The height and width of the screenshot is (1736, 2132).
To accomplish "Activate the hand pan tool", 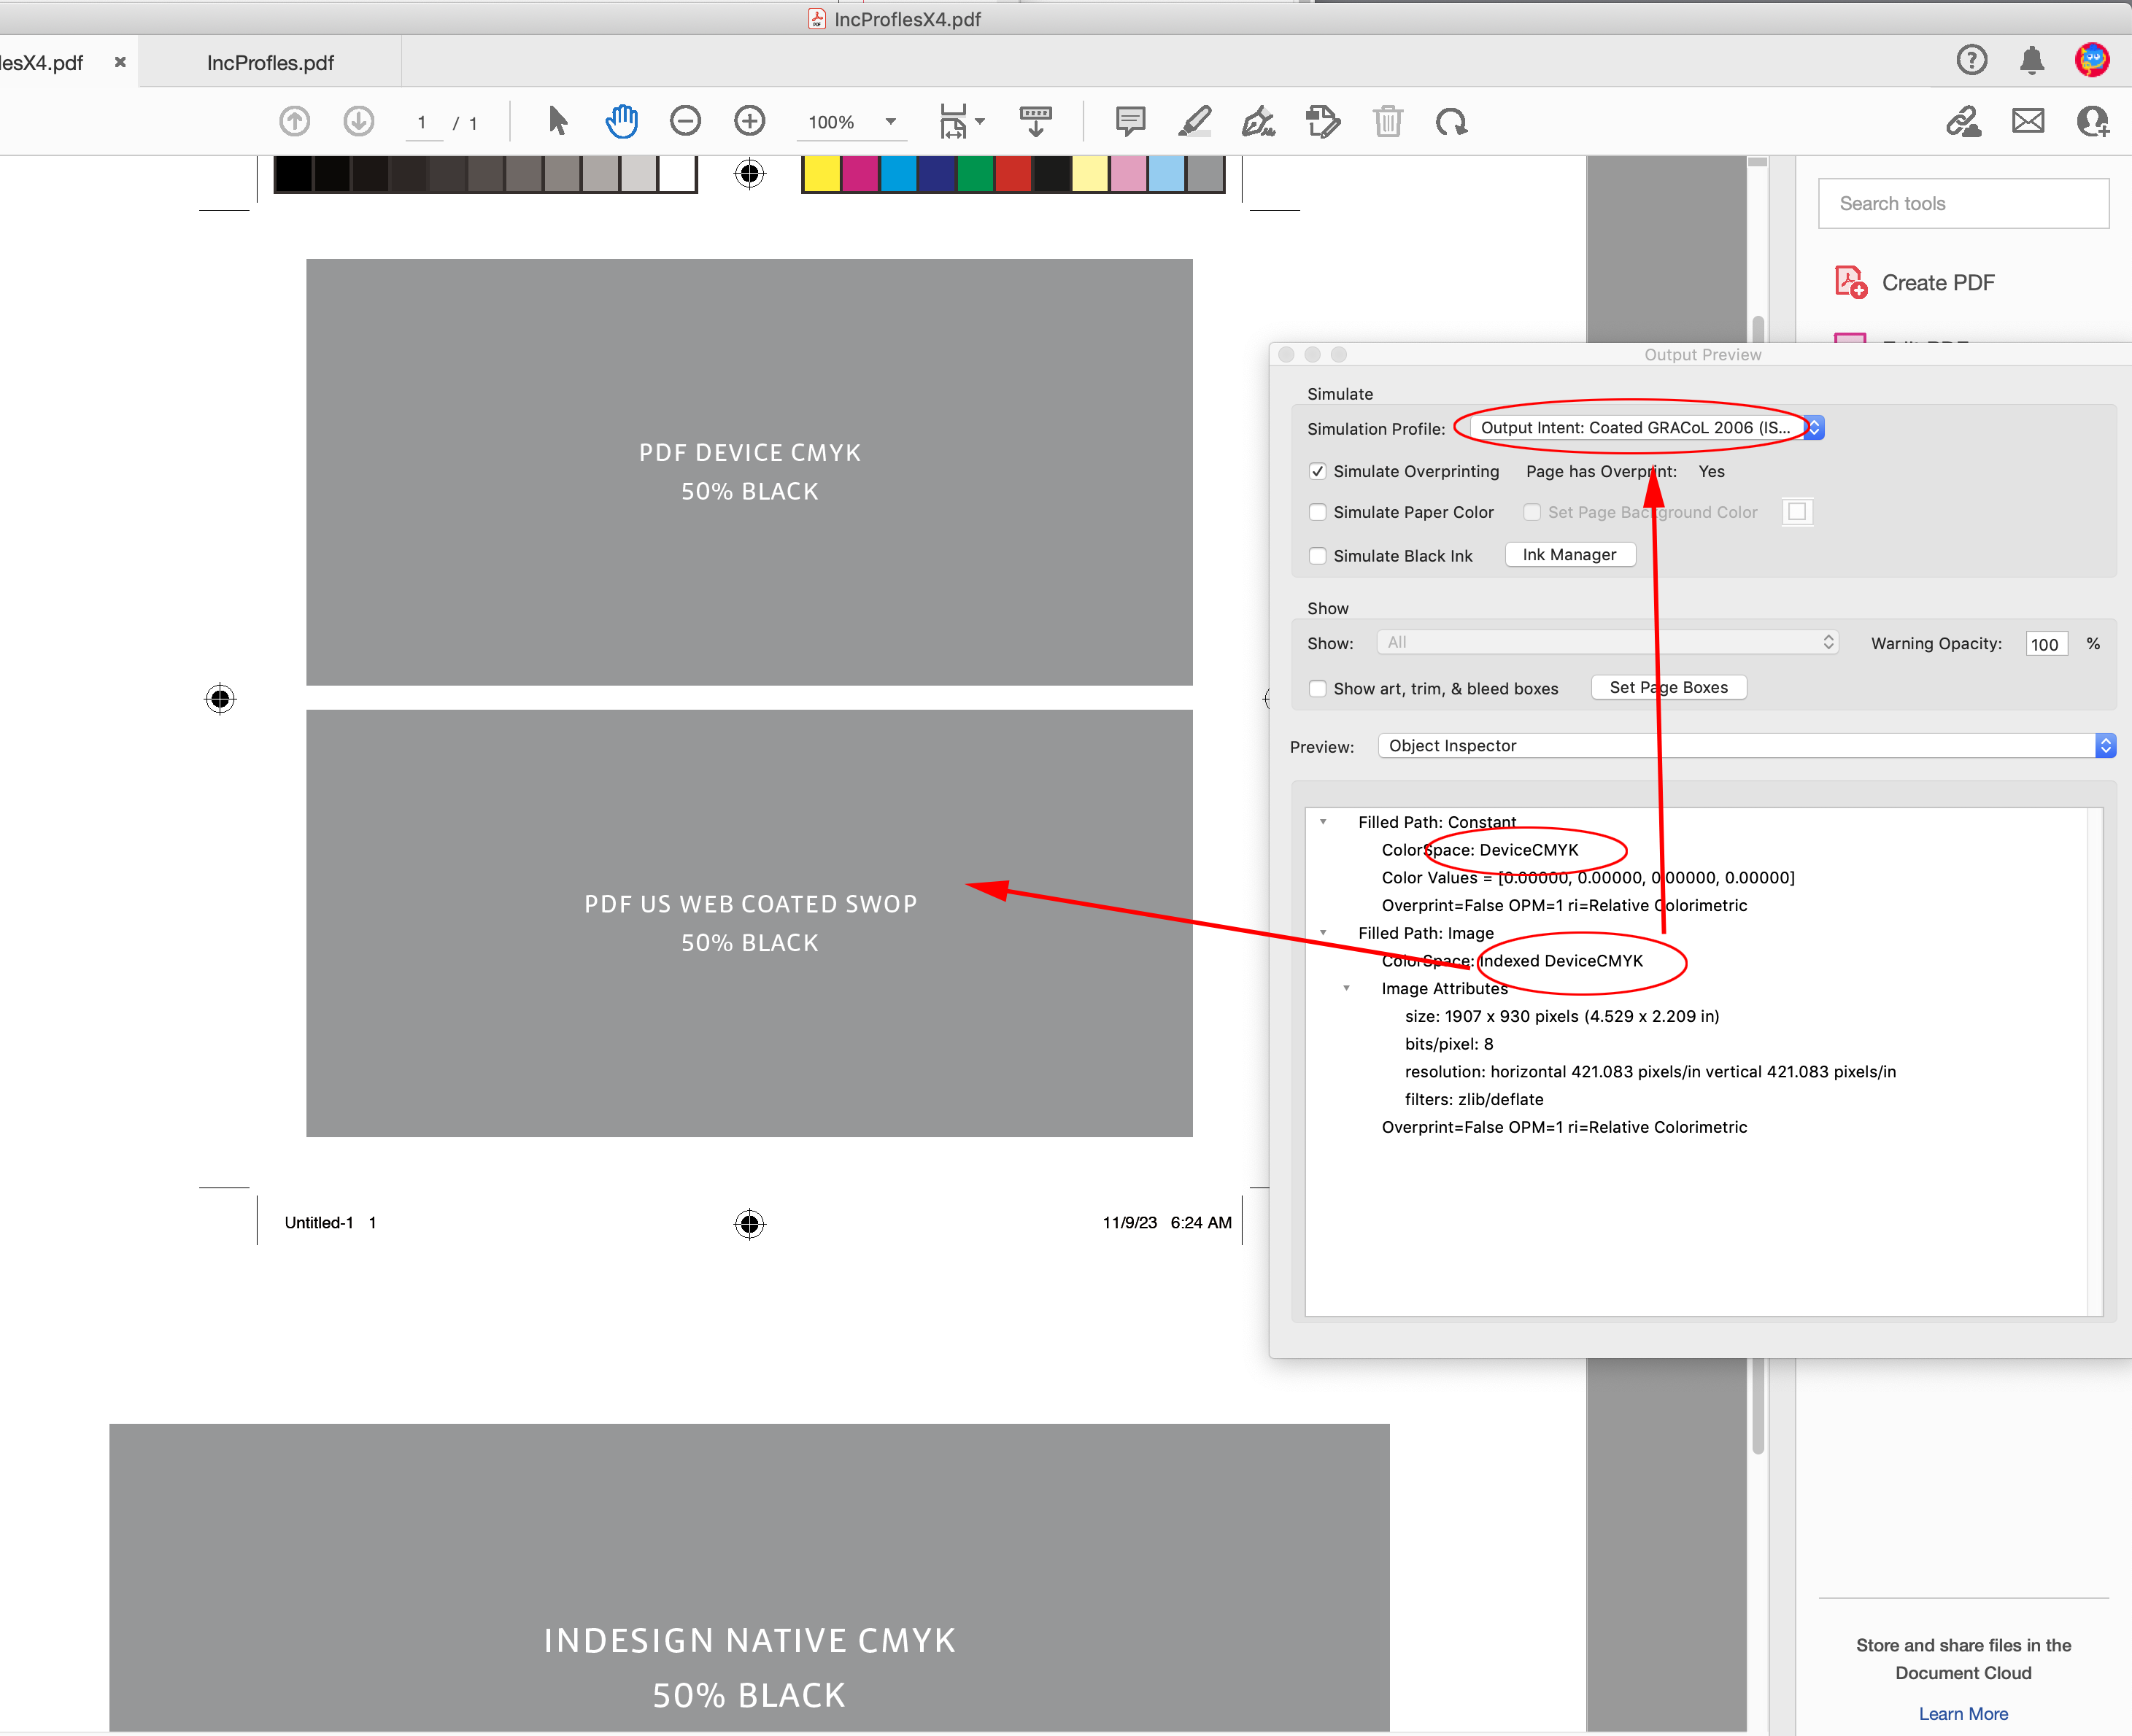I will click(x=620, y=121).
